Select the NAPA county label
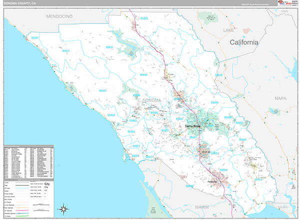This screenshot has height=222, width=300. [x=280, y=98]
